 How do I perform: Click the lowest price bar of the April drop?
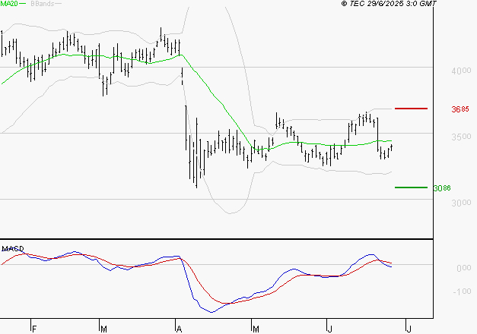196,185
